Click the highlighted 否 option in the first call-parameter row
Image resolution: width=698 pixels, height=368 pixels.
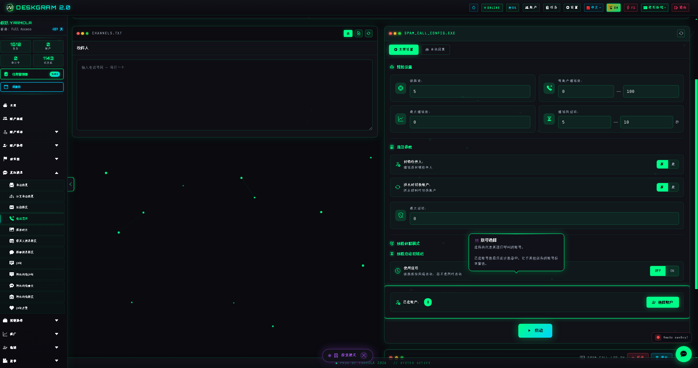[x=662, y=164]
